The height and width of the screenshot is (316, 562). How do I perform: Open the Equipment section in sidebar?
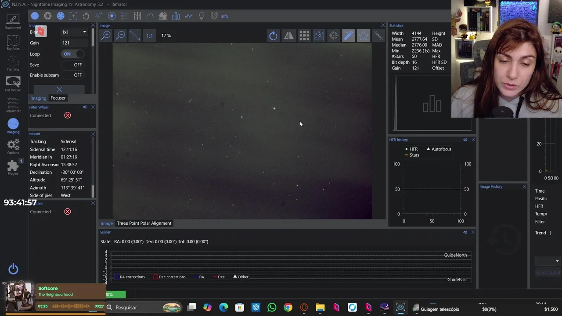pos(13,22)
